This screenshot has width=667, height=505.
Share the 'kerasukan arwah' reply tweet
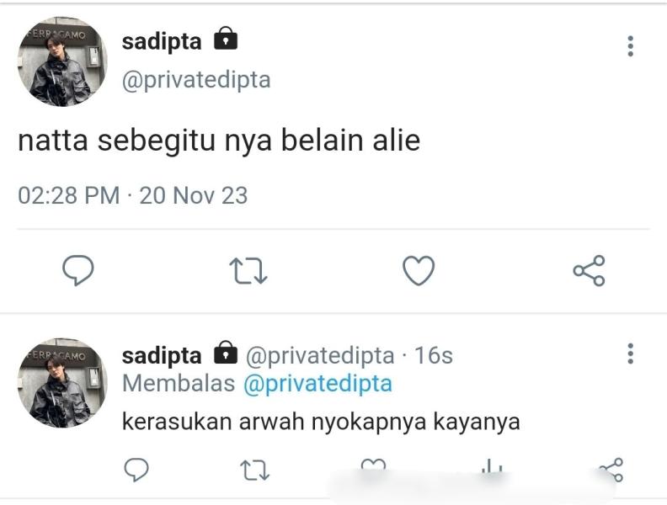point(610,469)
